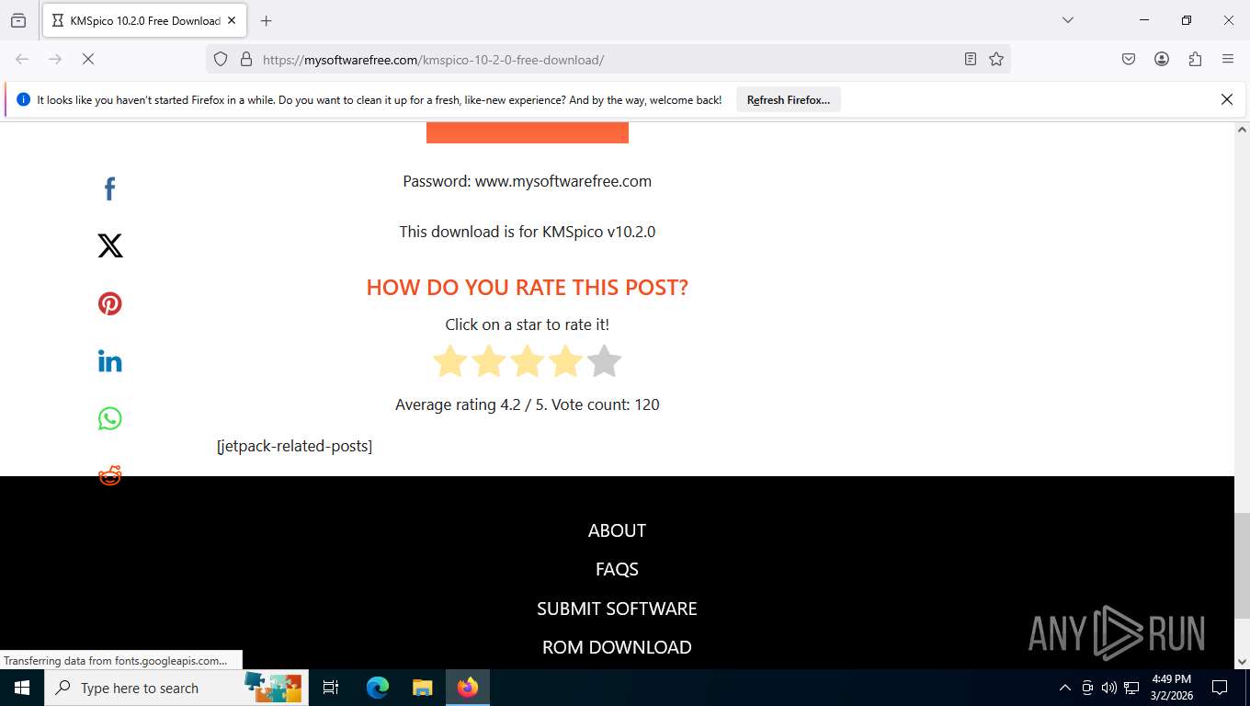Share post on X (Twitter)
The height and width of the screenshot is (706, 1250).
109,245
